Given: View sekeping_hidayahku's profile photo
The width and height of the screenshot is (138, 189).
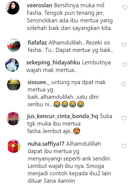Looking at the screenshot, I should 12,65.
